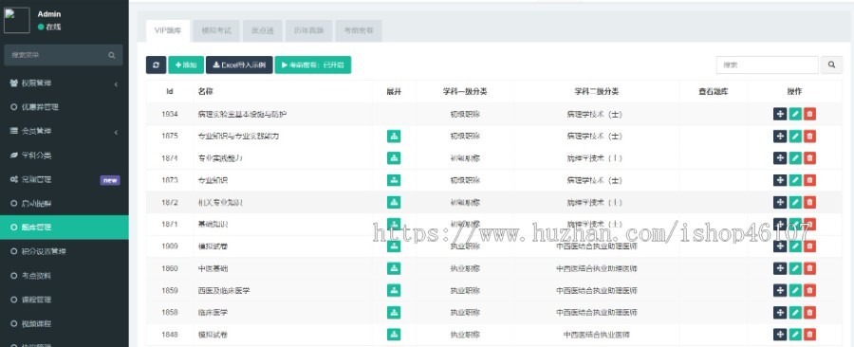
Task: Delete the record with Id 1875
Action: point(810,136)
